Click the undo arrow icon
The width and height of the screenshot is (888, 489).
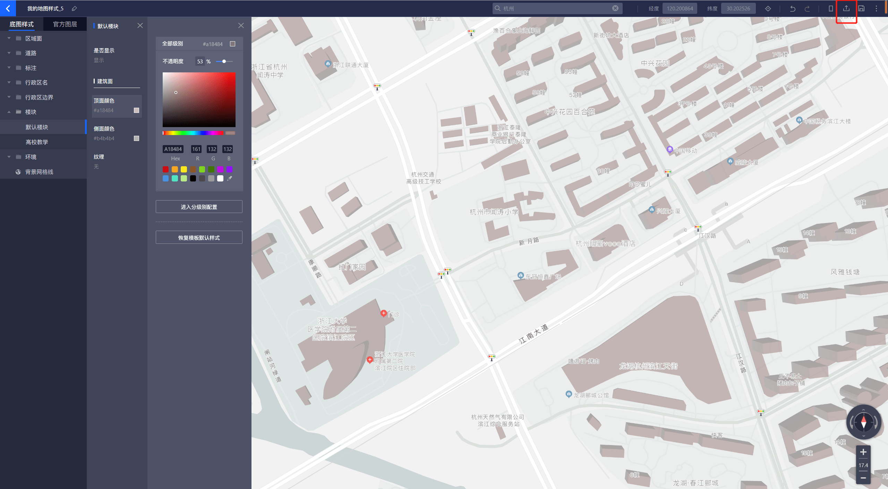tap(793, 9)
